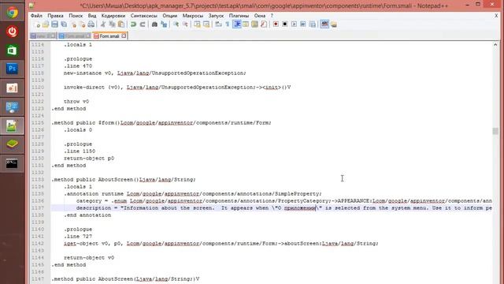
Task: Switch to the first document tab
Action: (x=43, y=36)
